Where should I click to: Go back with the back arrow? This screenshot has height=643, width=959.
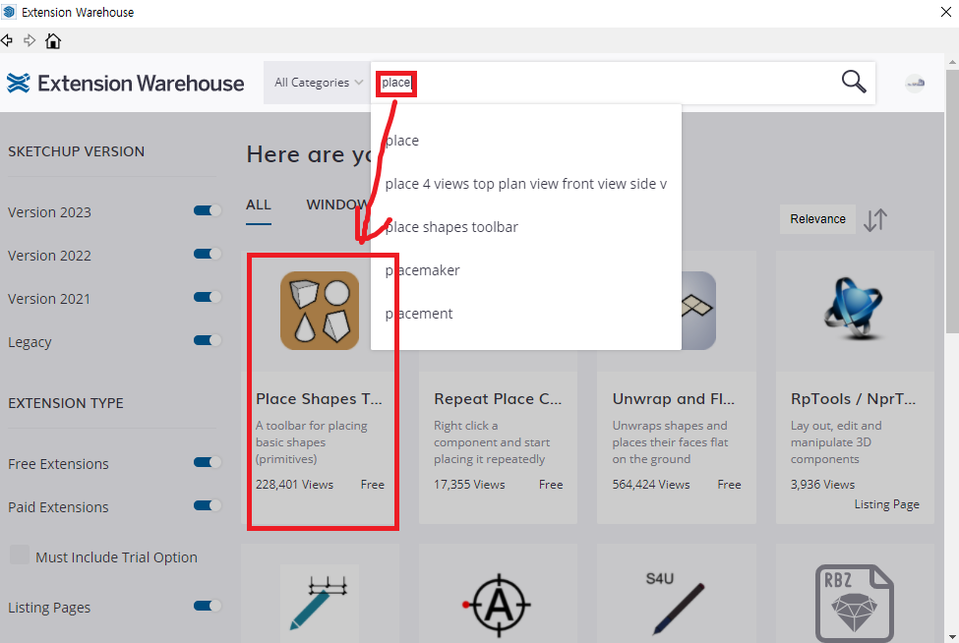[x=7, y=41]
